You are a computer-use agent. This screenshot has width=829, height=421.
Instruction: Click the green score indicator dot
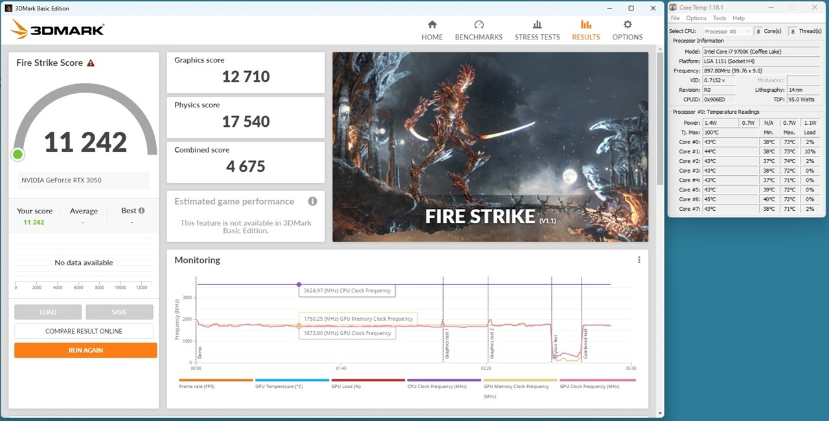pos(17,154)
